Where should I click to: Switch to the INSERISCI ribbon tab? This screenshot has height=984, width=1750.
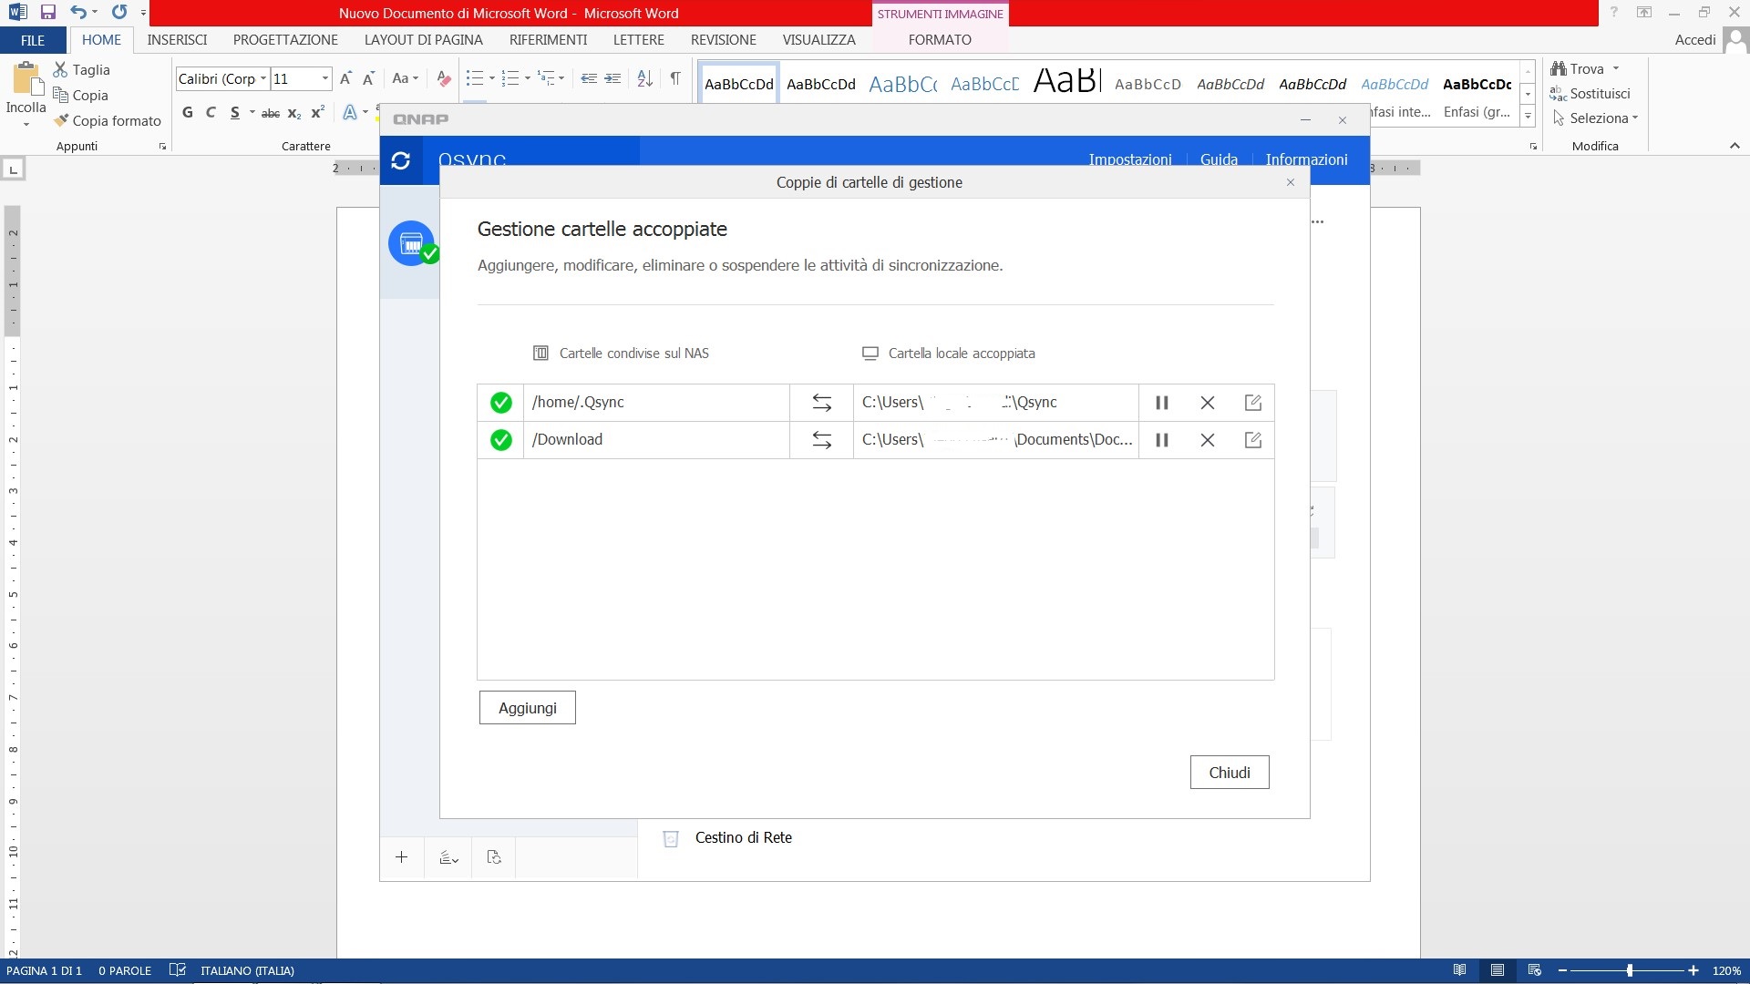177,40
